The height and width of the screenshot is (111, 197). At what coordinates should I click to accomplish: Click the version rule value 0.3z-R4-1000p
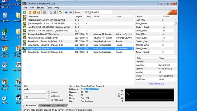click(x=165, y=69)
